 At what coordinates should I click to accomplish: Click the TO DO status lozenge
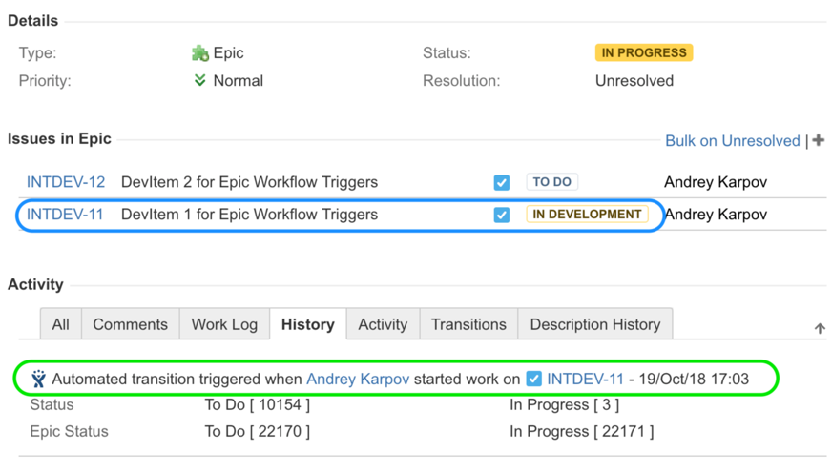tap(552, 182)
